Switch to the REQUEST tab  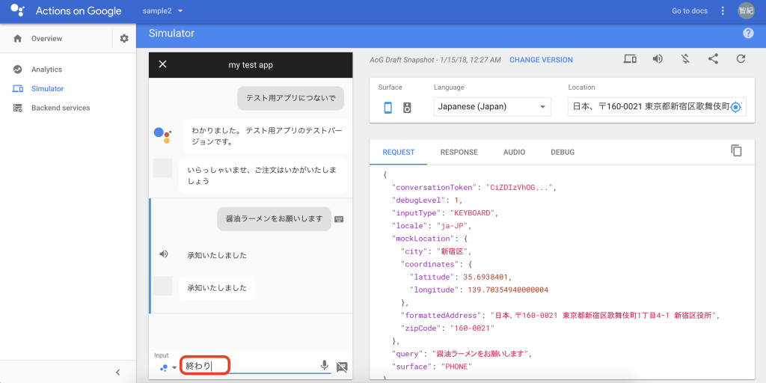click(x=399, y=153)
